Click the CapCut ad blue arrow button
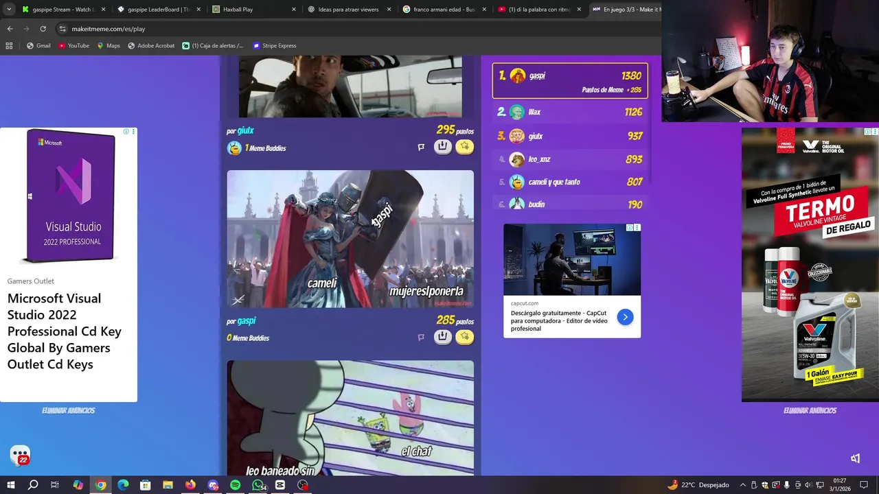Screen dimensions: 879x494 tap(625, 317)
